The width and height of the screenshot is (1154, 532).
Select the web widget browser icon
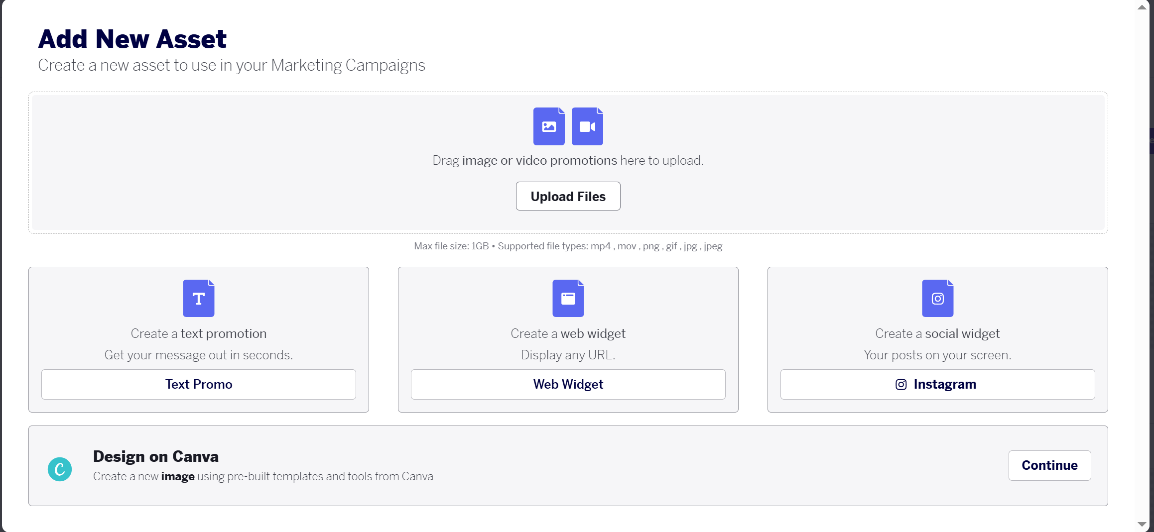tap(568, 298)
